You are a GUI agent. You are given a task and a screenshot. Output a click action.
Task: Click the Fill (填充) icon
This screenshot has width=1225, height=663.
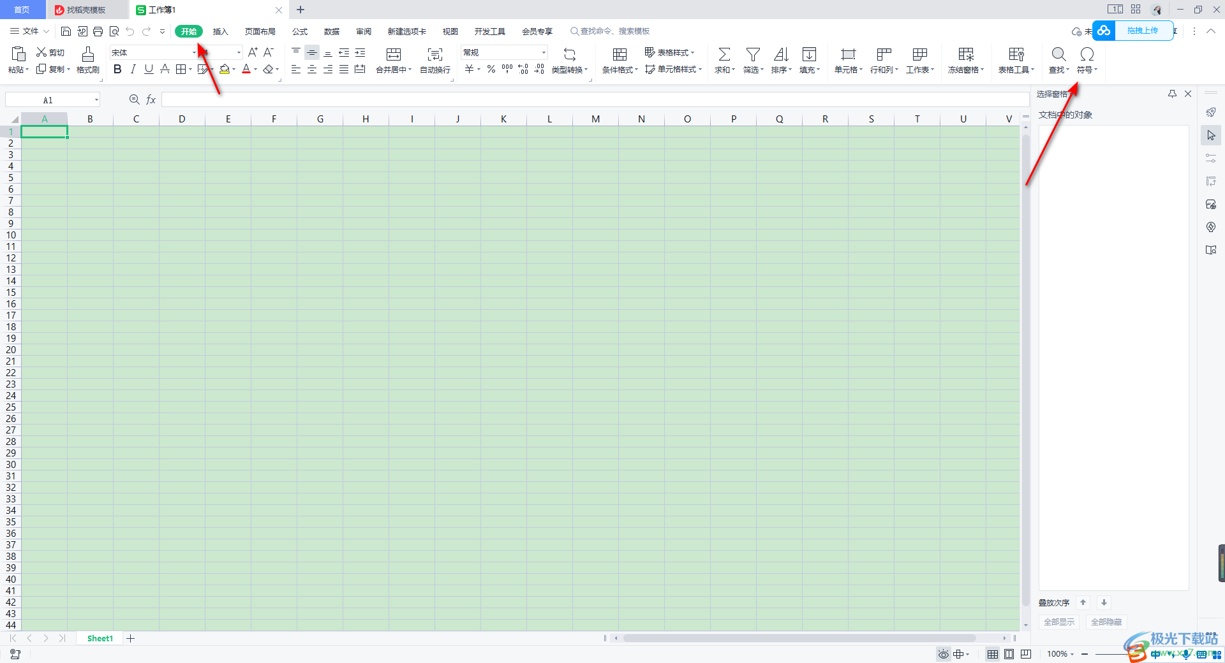coord(809,54)
